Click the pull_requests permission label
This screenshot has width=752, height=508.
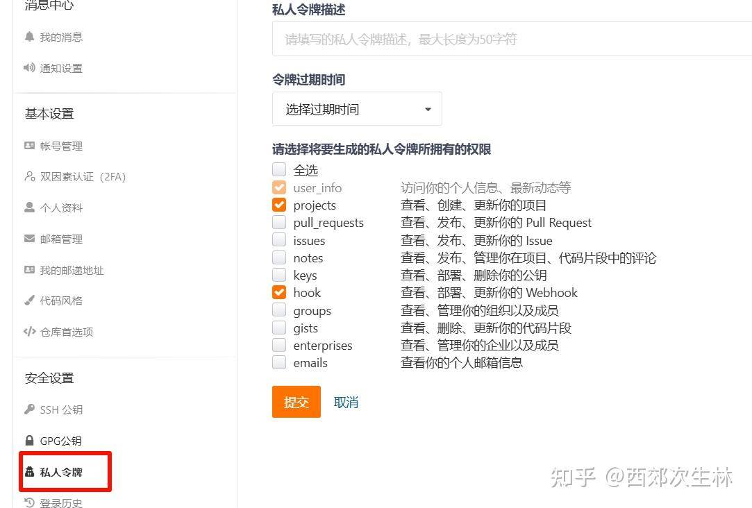pos(328,223)
